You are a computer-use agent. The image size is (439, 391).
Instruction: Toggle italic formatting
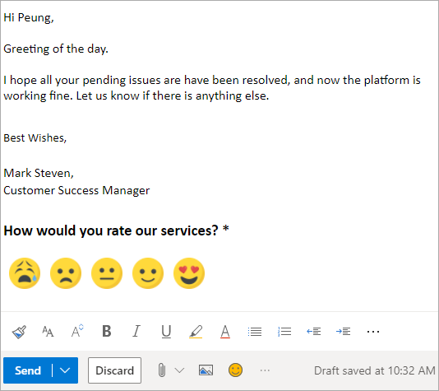(136, 331)
